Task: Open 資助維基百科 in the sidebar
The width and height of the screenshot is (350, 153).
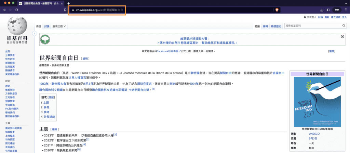Action: coord(12,74)
